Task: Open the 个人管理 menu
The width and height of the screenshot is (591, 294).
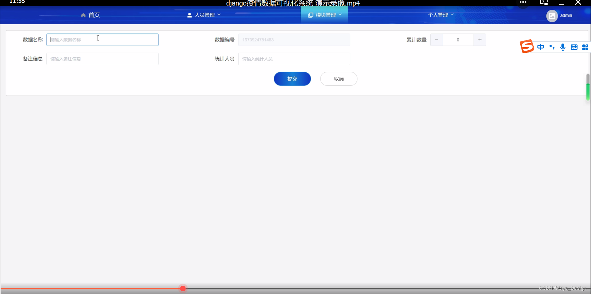Action: pyautogui.click(x=441, y=15)
